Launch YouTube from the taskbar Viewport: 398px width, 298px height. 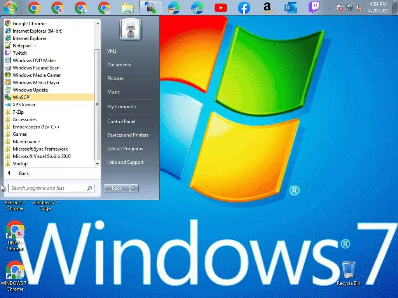221,8
